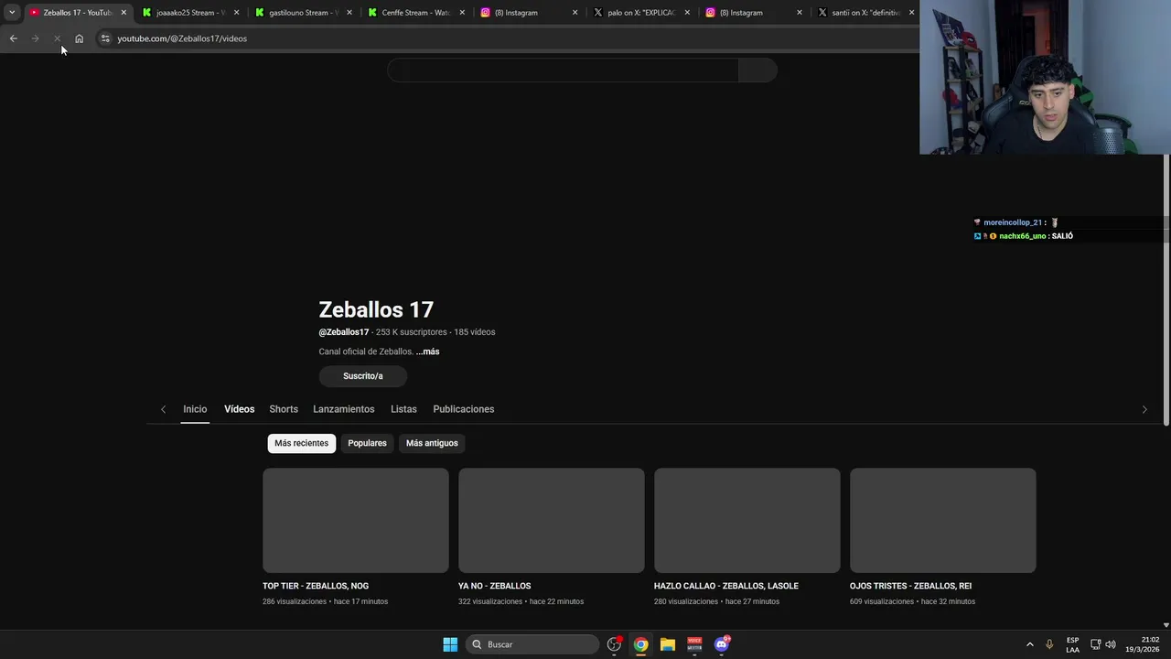
Task: Open the HAZLO CALLAO video thumbnail
Action: [747, 521]
